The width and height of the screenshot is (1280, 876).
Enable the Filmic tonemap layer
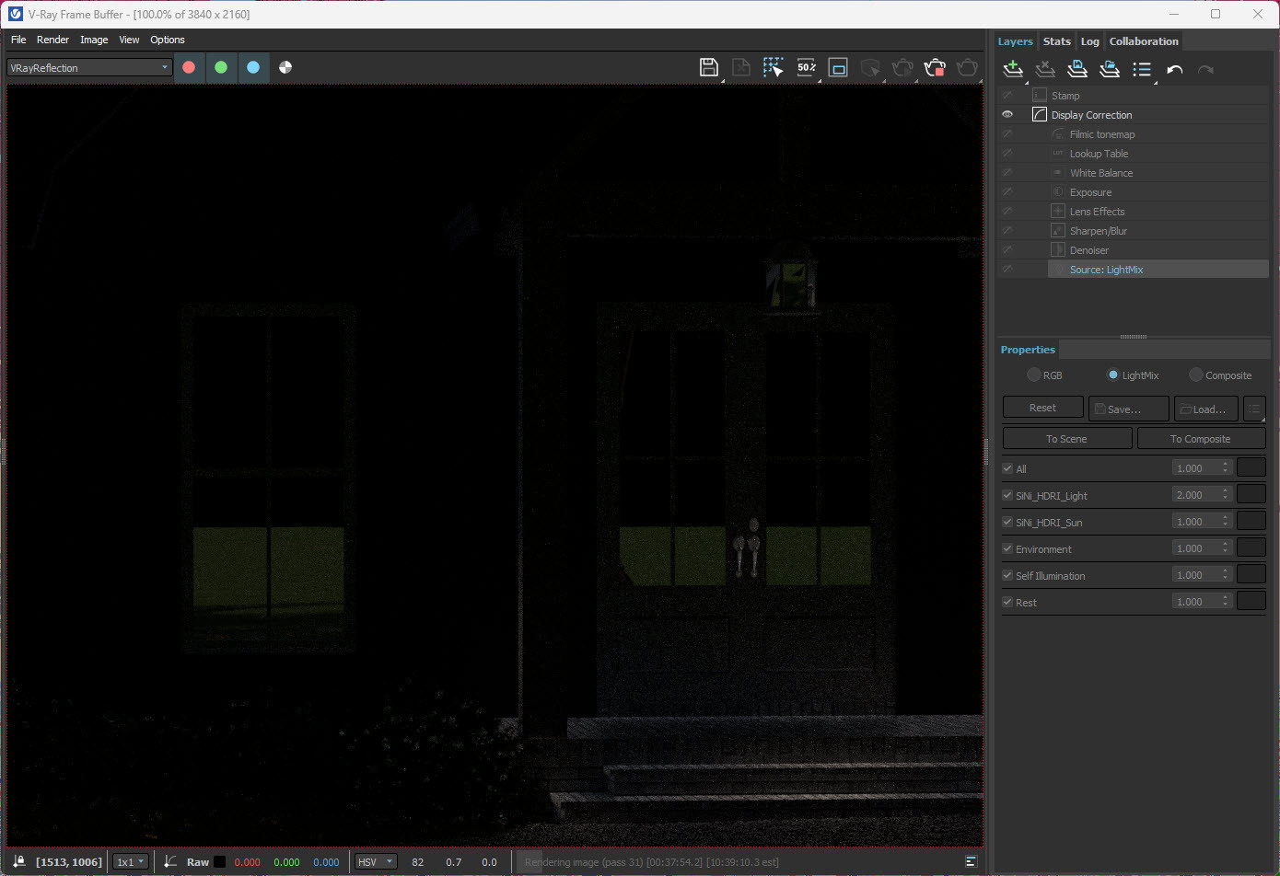[1007, 134]
